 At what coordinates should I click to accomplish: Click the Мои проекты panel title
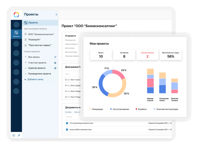tap(99, 44)
